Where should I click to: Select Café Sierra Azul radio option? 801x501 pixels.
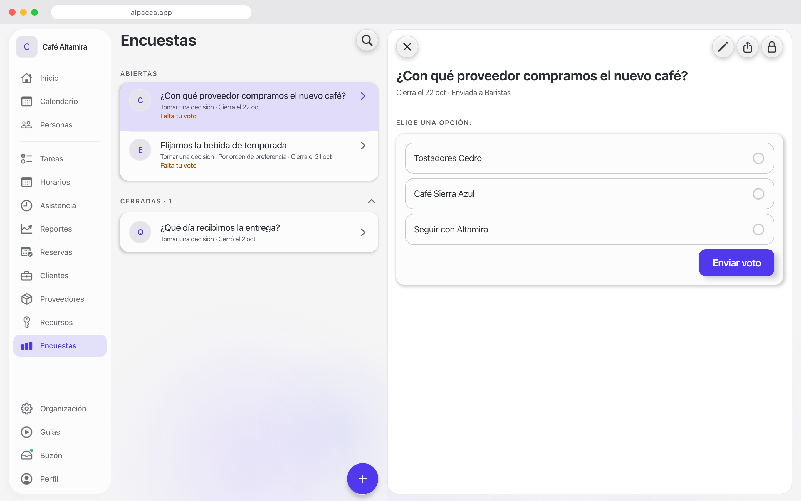[758, 194]
